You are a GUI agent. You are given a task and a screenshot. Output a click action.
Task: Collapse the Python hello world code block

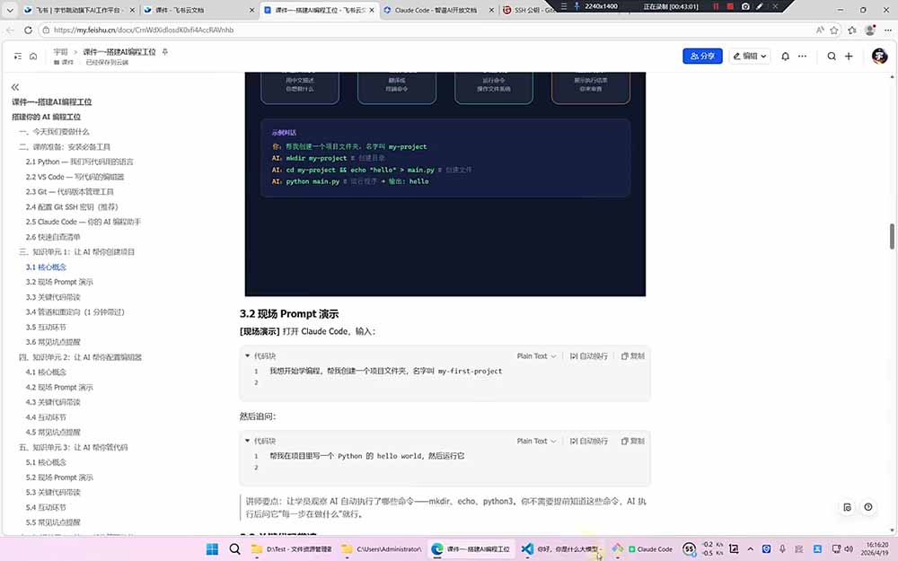click(x=248, y=441)
